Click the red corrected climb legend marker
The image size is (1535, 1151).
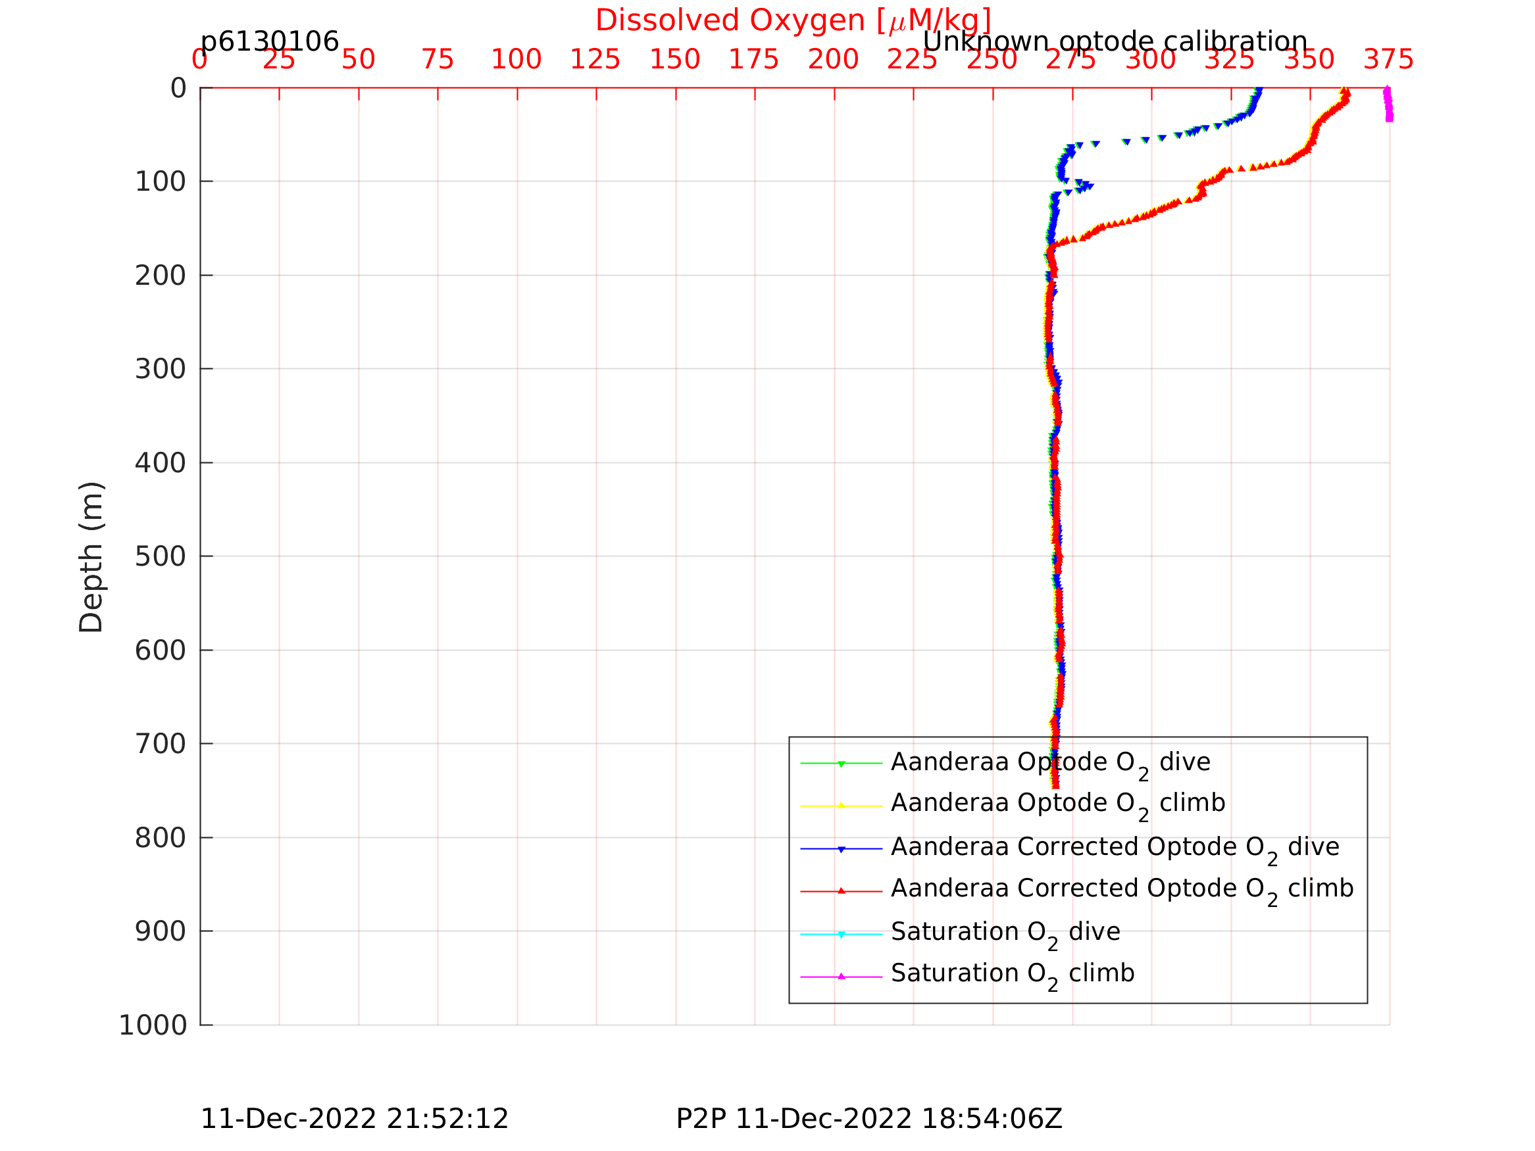841,891
